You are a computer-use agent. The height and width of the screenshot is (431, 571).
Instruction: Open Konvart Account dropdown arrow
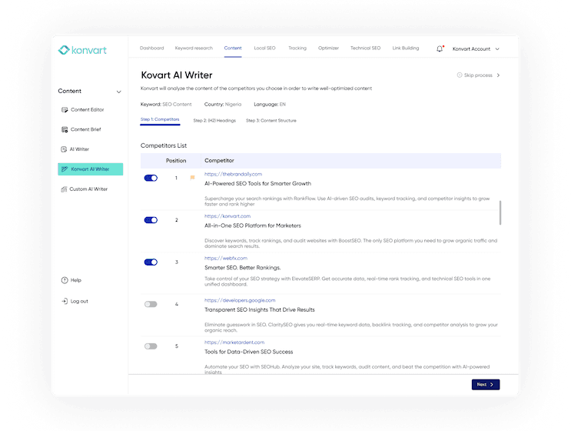coord(497,48)
